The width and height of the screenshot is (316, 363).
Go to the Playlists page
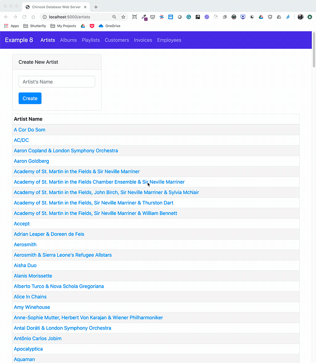coord(91,40)
